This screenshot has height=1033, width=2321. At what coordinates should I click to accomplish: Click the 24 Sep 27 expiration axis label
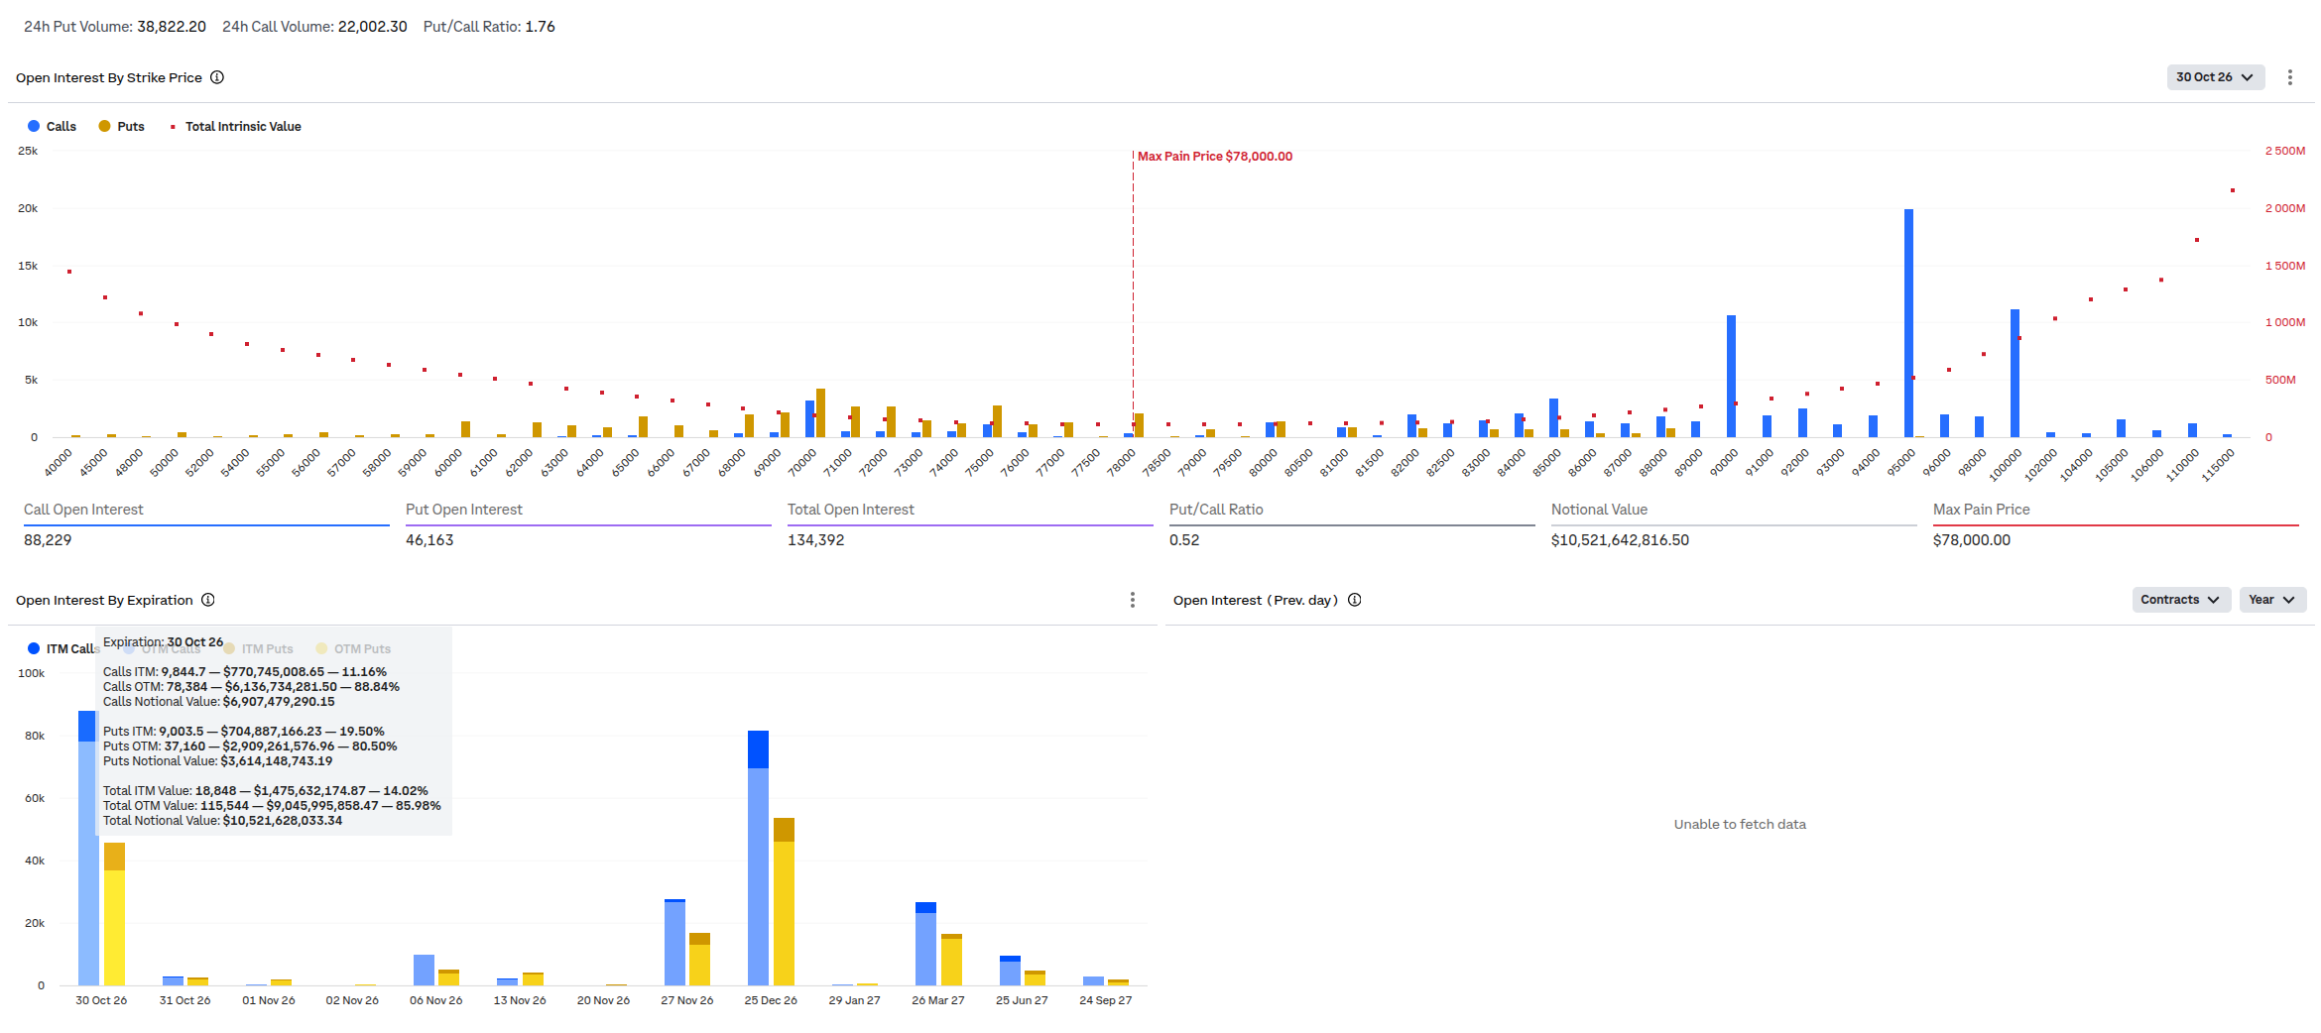pyautogui.click(x=1106, y=1000)
